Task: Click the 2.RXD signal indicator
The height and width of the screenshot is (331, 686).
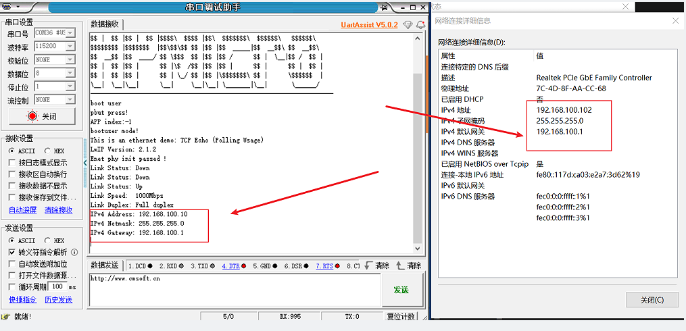Action: [x=172, y=266]
